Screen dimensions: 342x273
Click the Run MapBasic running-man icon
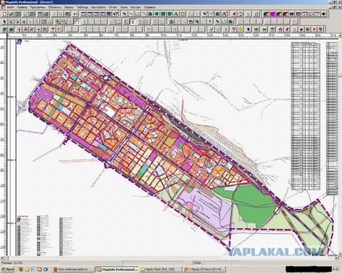point(234,14)
